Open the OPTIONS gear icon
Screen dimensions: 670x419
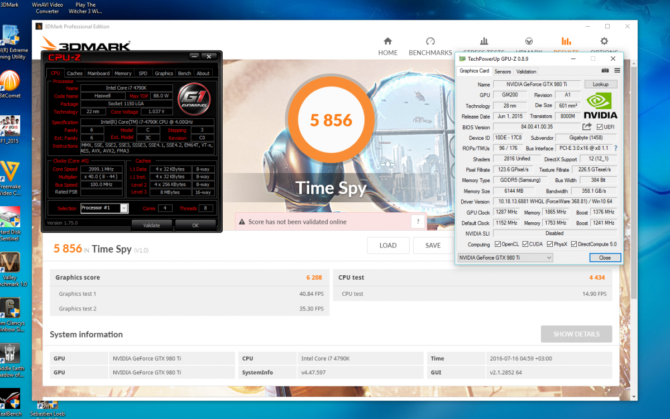coord(604,41)
